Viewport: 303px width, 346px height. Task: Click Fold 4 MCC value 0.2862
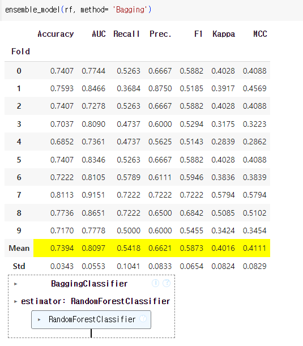point(255,142)
